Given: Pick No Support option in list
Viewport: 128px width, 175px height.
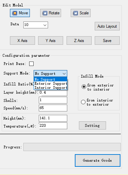Looking at the screenshot, I should pos(50,79).
